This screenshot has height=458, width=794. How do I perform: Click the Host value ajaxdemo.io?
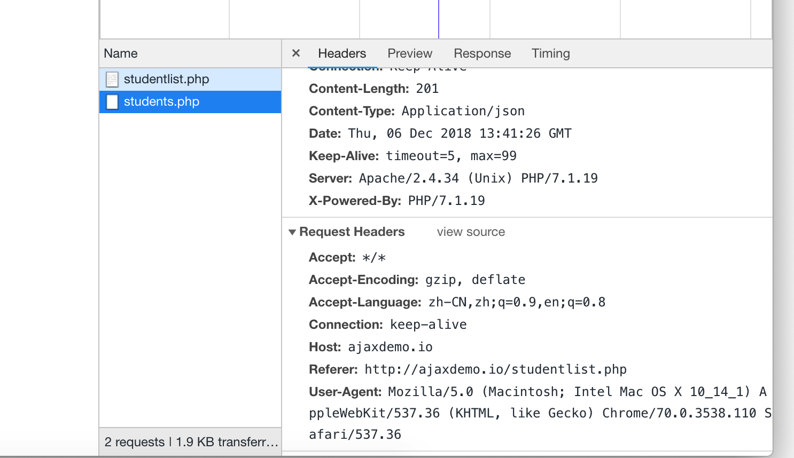[390, 347]
